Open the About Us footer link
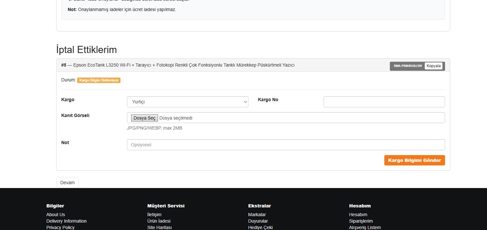 pyautogui.click(x=56, y=215)
